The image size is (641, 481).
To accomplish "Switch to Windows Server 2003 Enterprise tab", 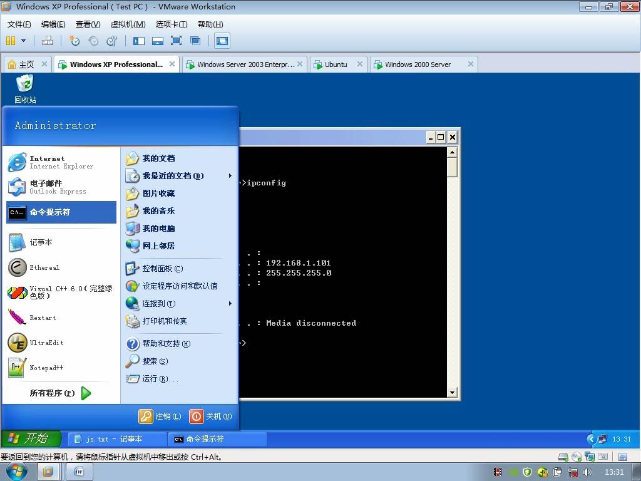I will click(x=245, y=65).
